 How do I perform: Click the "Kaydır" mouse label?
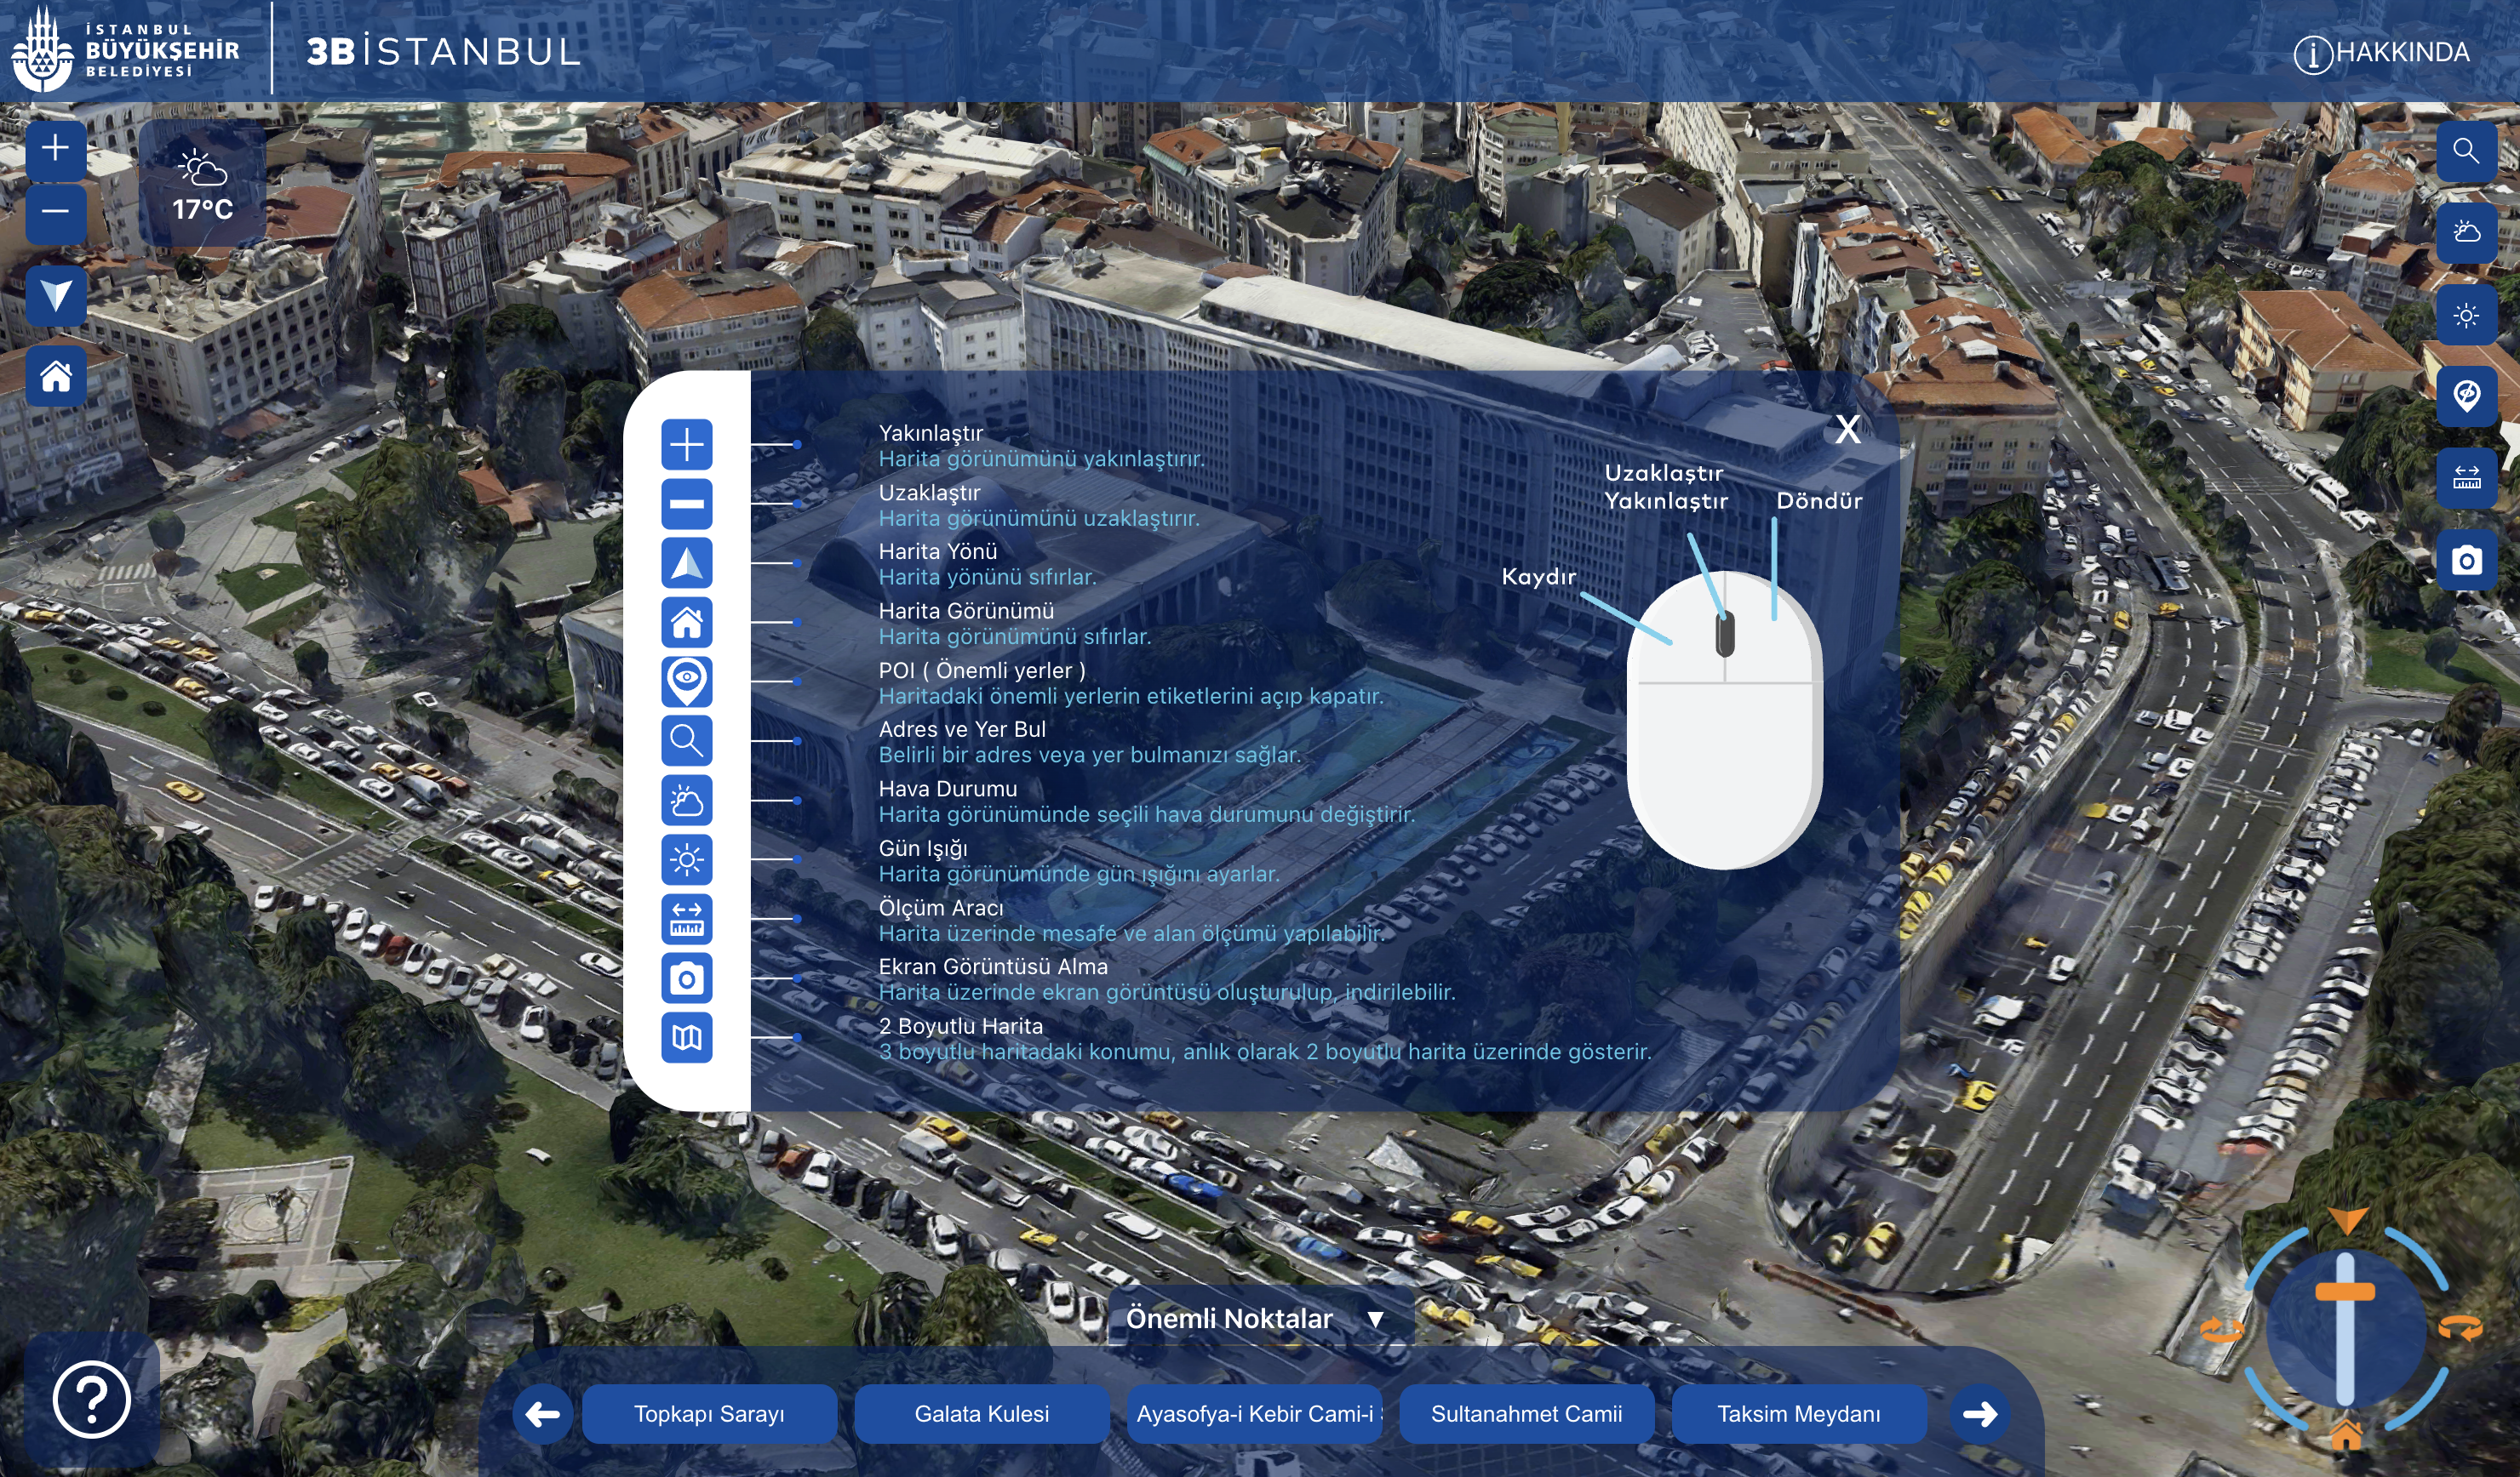(x=1539, y=577)
